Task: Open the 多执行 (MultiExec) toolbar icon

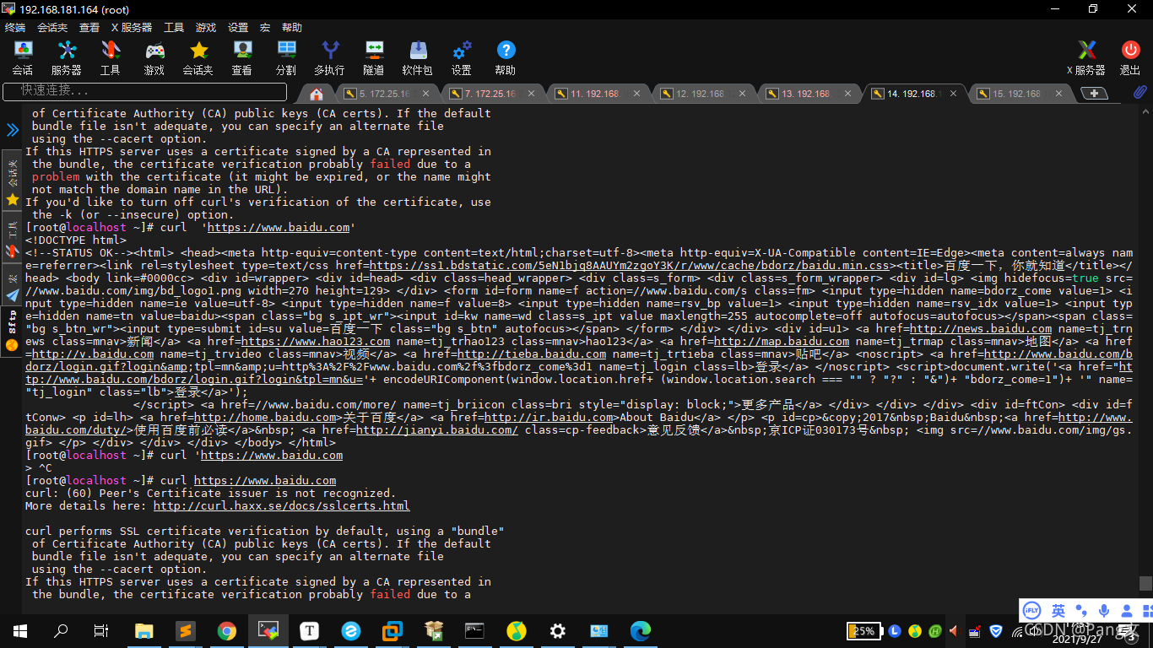Action: 330,58
